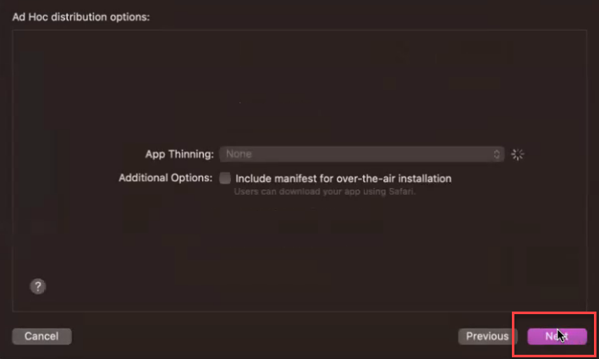599x359 pixels.
Task: Click the empty options area above App Thinning
Action: tap(299, 88)
